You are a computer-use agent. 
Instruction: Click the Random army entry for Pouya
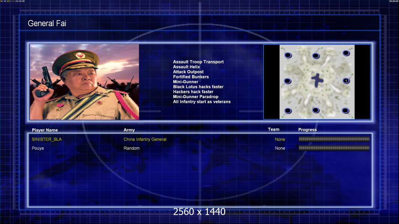pyautogui.click(x=131, y=148)
